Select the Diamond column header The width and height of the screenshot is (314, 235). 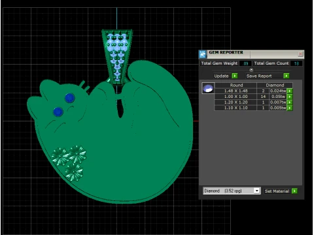[x=275, y=86]
